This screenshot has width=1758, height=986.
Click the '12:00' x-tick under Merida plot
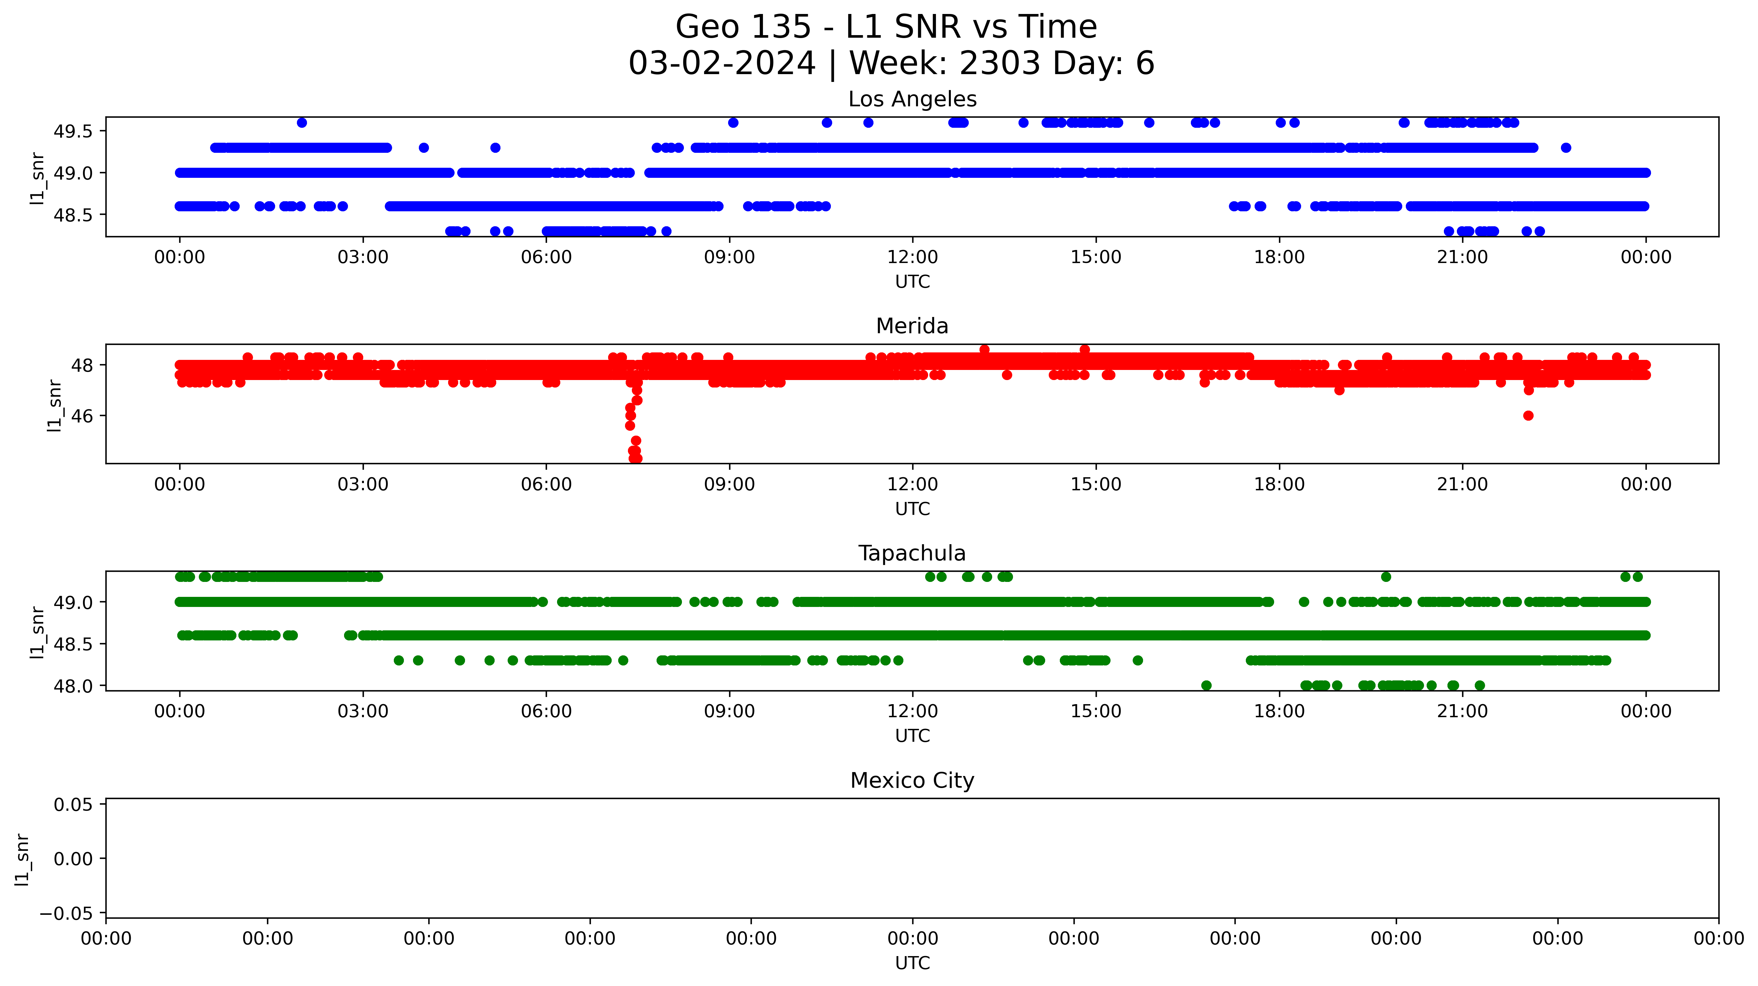(912, 484)
